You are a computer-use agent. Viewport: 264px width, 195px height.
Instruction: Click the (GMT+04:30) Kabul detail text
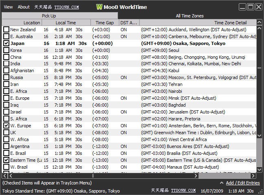click(x=160, y=71)
